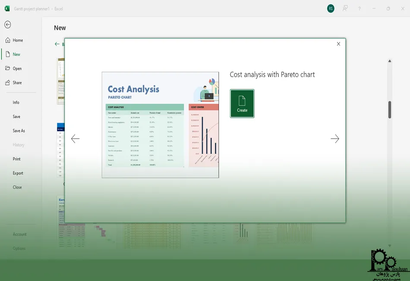
Task: Select Save As in the sidebar
Action: [19, 131]
